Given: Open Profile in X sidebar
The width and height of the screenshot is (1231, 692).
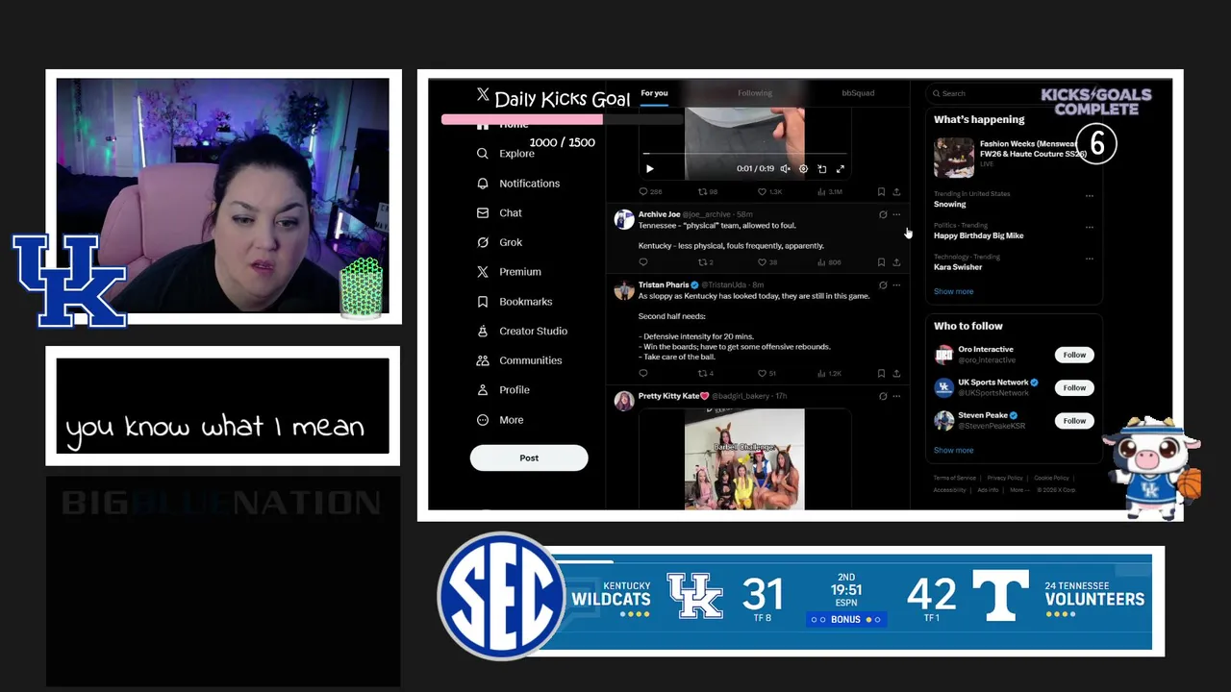Looking at the screenshot, I should pos(503,390).
